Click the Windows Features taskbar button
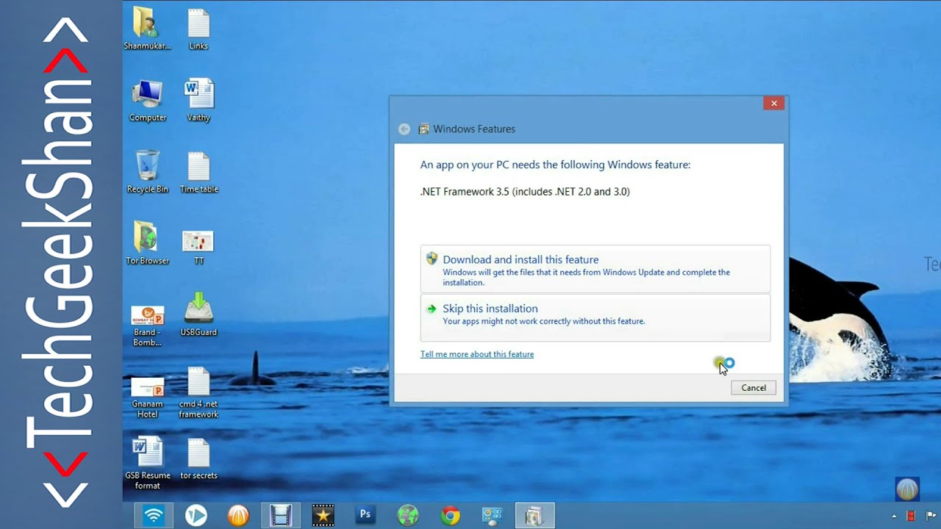Screen dimensions: 941x529 pyautogui.click(x=534, y=516)
